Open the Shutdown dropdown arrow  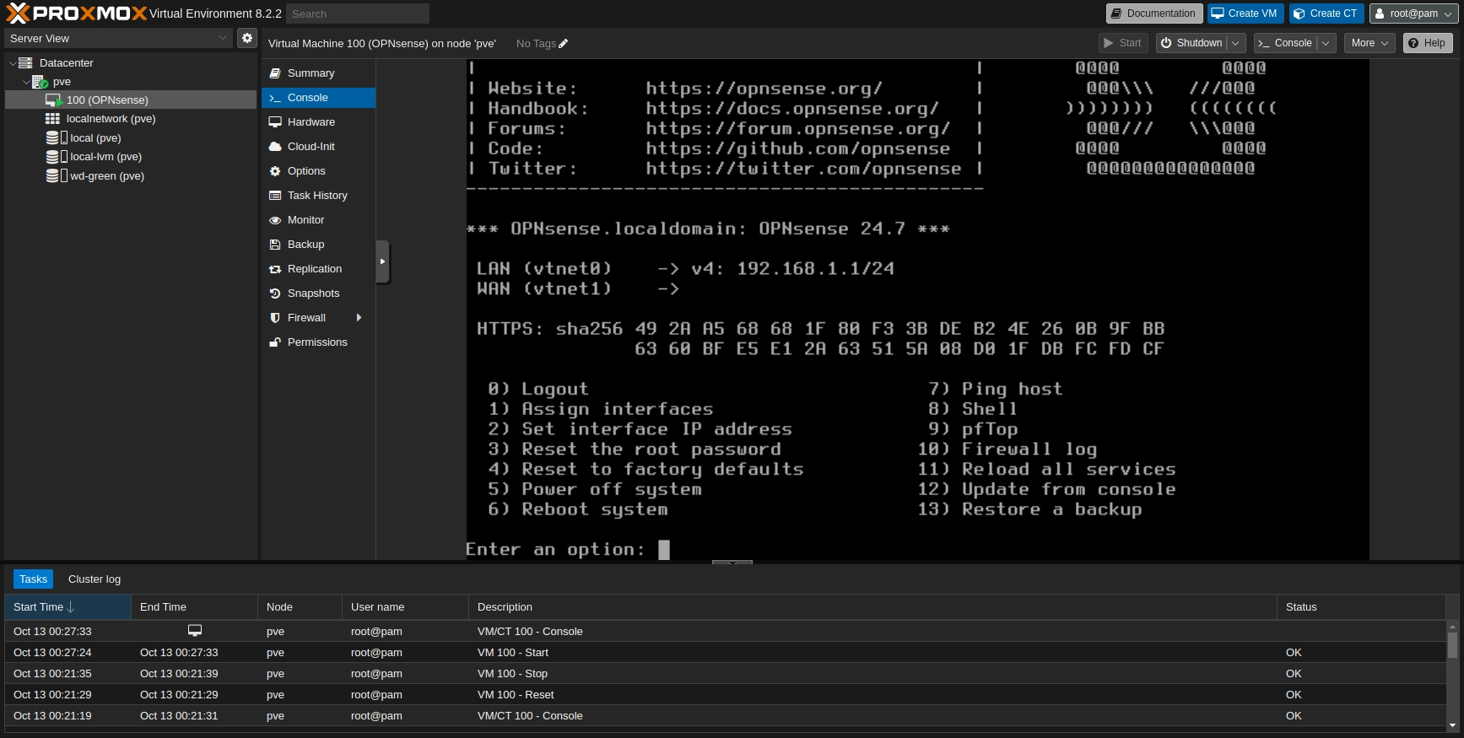click(1236, 43)
